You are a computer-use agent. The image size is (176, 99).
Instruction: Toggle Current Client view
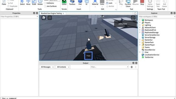coord(128,3)
